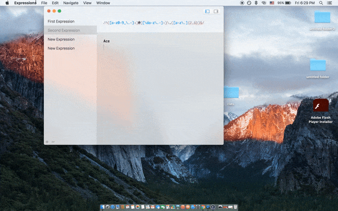The height and width of the screenshot is (211, 338).
Task: Remove the selected expression with minus button
Action: pyautogui.click(x=53, y=142)
